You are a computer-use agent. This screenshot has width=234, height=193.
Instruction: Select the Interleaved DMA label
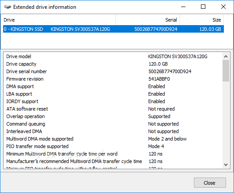coord(24,131)
